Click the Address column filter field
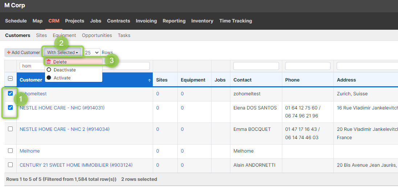The height and width of the screenshot is (187, 398). click(x=367, y=66)
